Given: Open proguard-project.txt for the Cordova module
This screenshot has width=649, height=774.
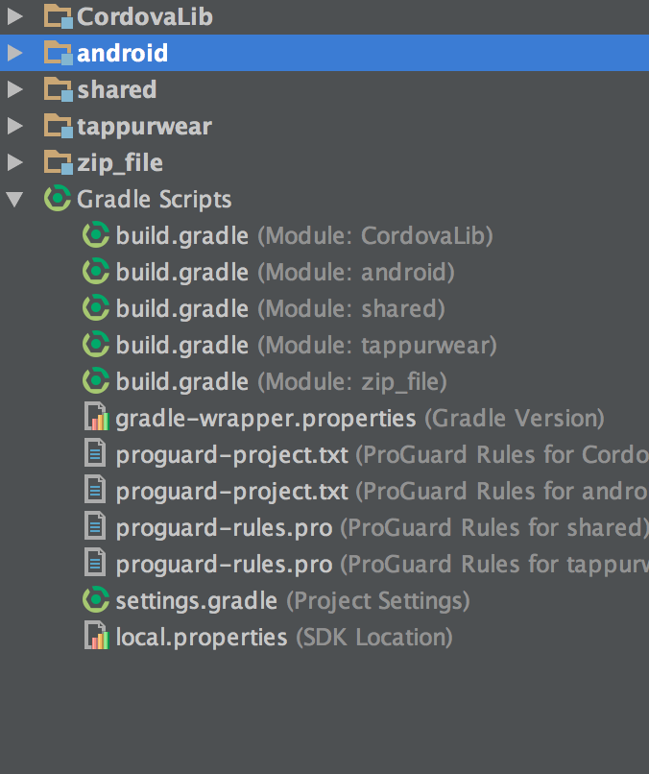Looking at the screenshot, I should 231,455.
